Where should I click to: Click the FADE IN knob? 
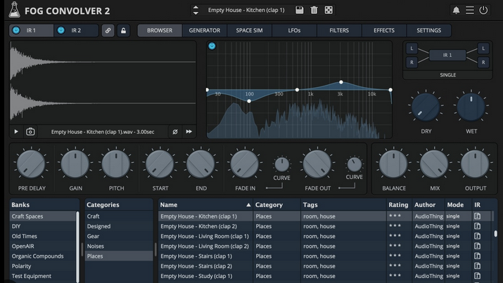click(x=245, y=164)
